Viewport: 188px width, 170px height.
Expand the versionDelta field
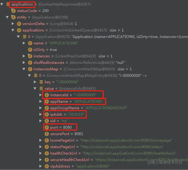pos(13,24)
